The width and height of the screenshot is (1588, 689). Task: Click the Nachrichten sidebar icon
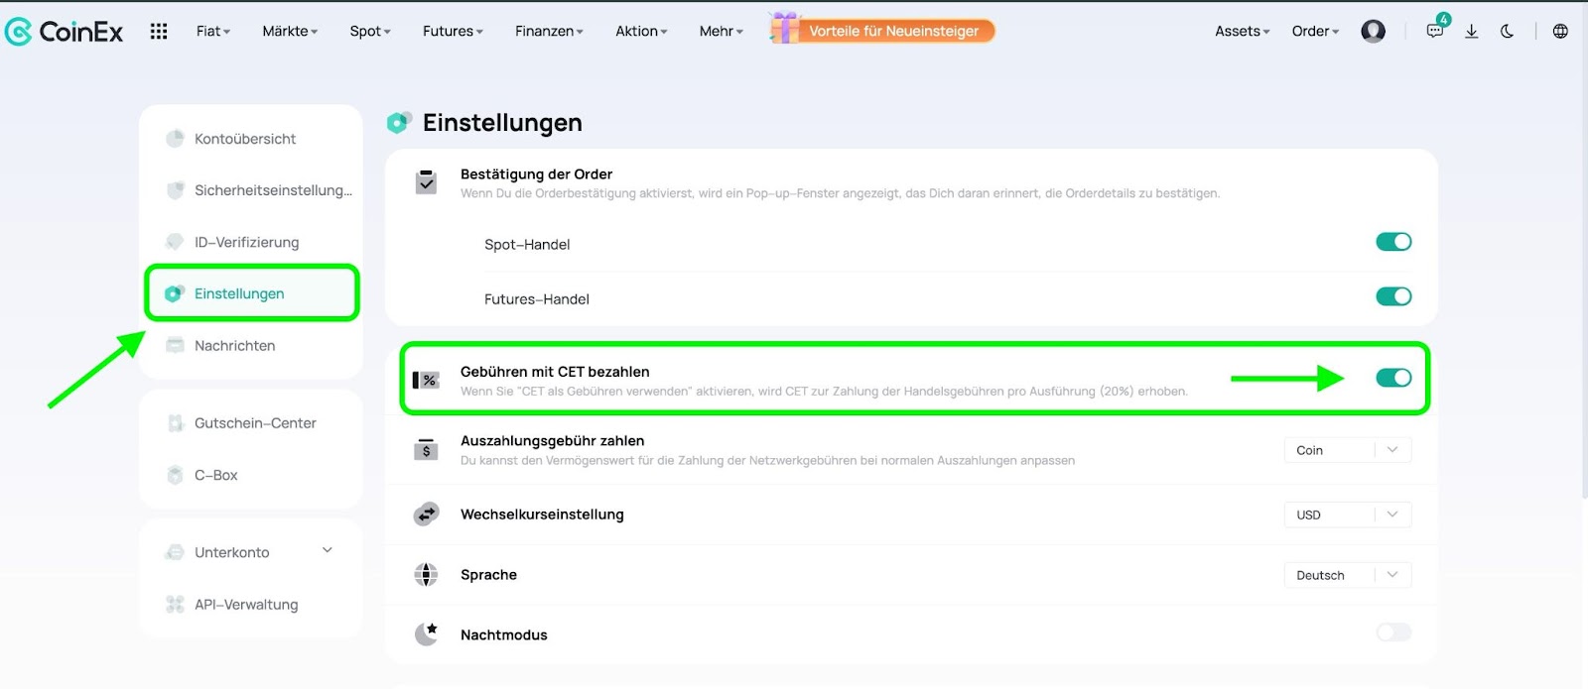(175, 345)
